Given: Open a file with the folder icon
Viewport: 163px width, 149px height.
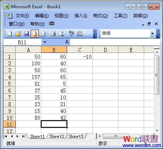Looking at the screenshot, I should 18,34.
